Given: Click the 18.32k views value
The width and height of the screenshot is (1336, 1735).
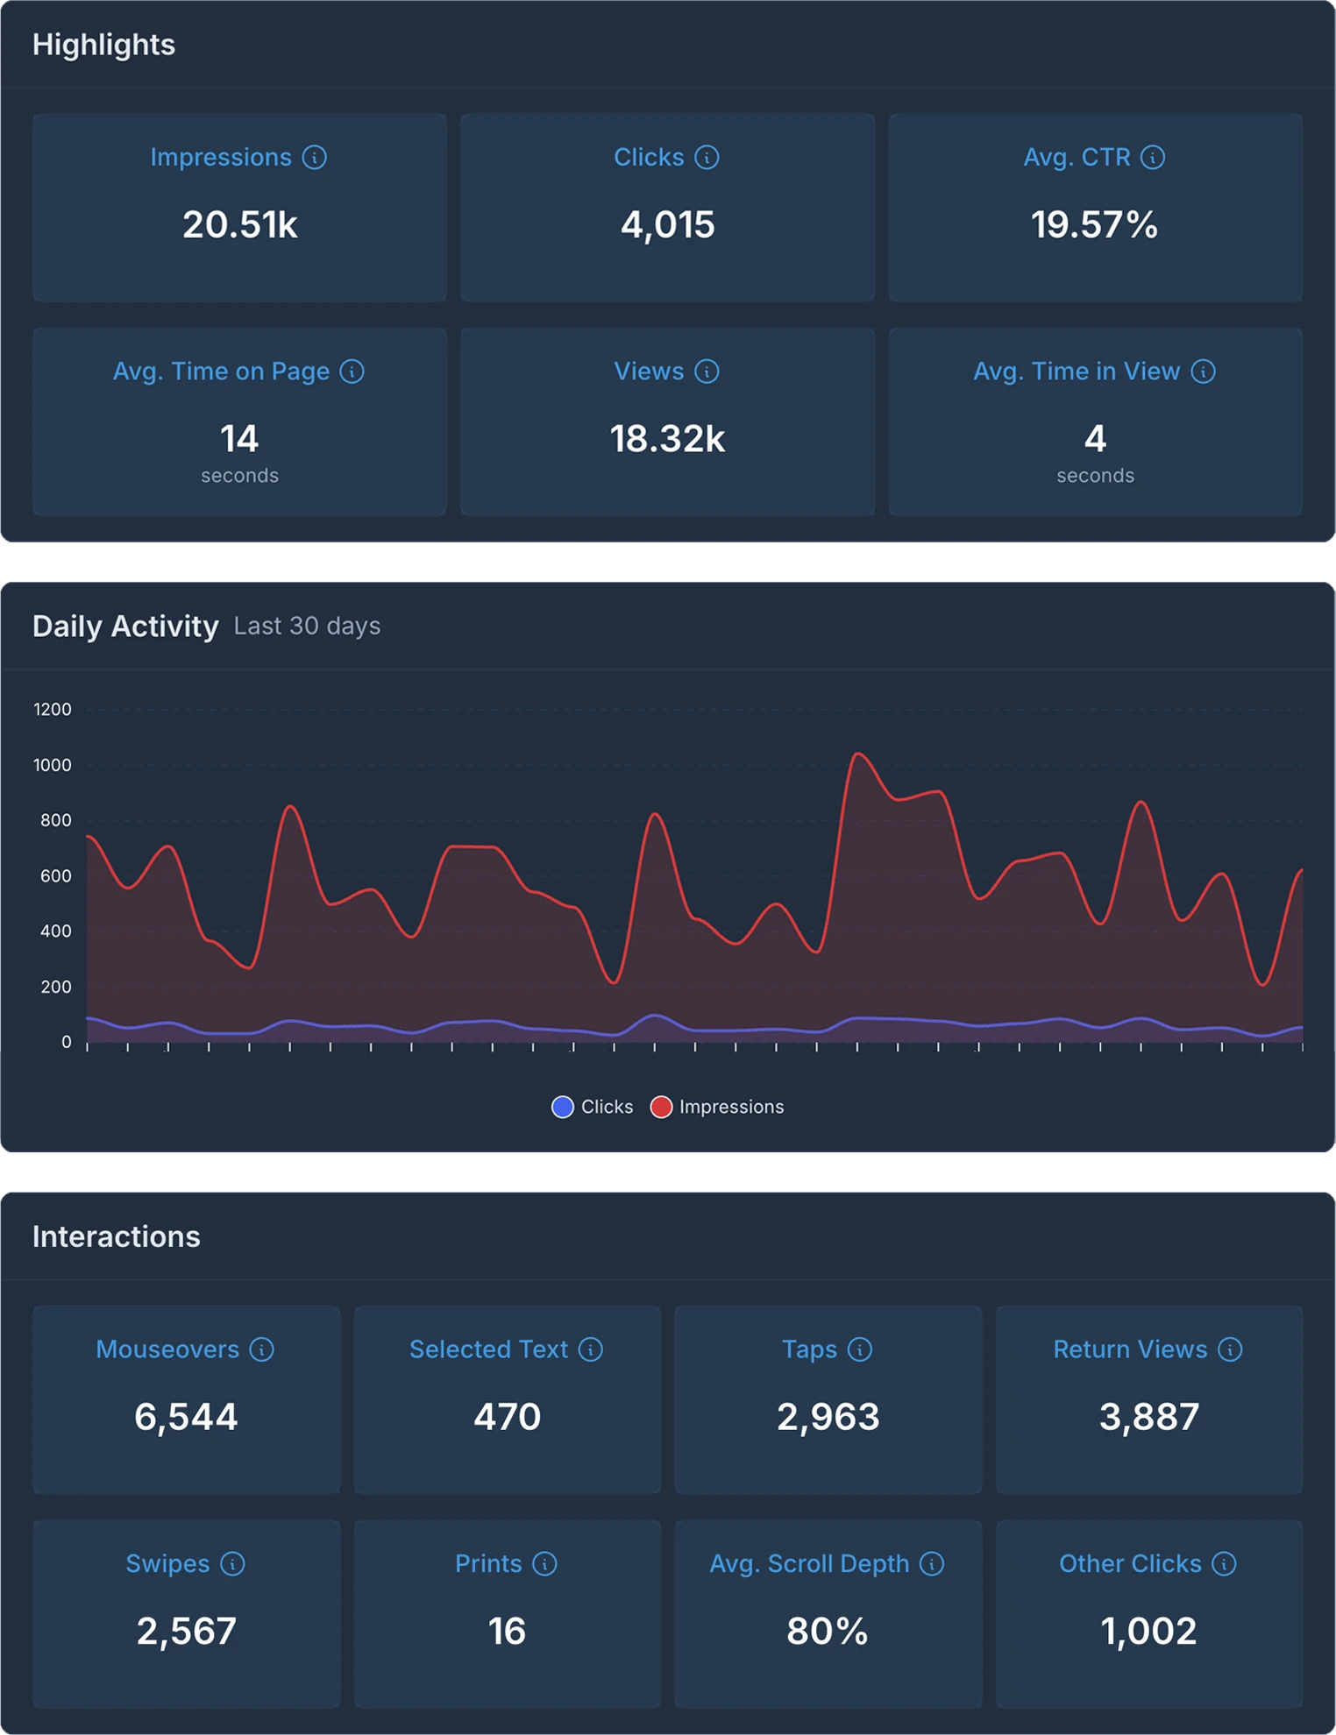Looking at the screenshot, I should (x=668, y=439).
